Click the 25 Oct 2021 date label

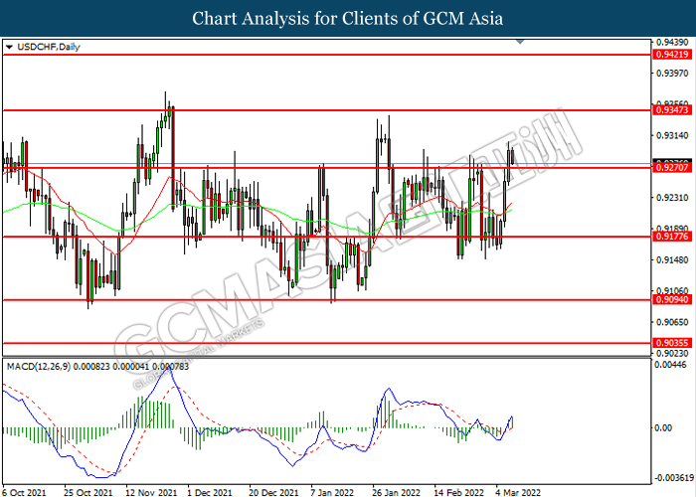[88, 492]
